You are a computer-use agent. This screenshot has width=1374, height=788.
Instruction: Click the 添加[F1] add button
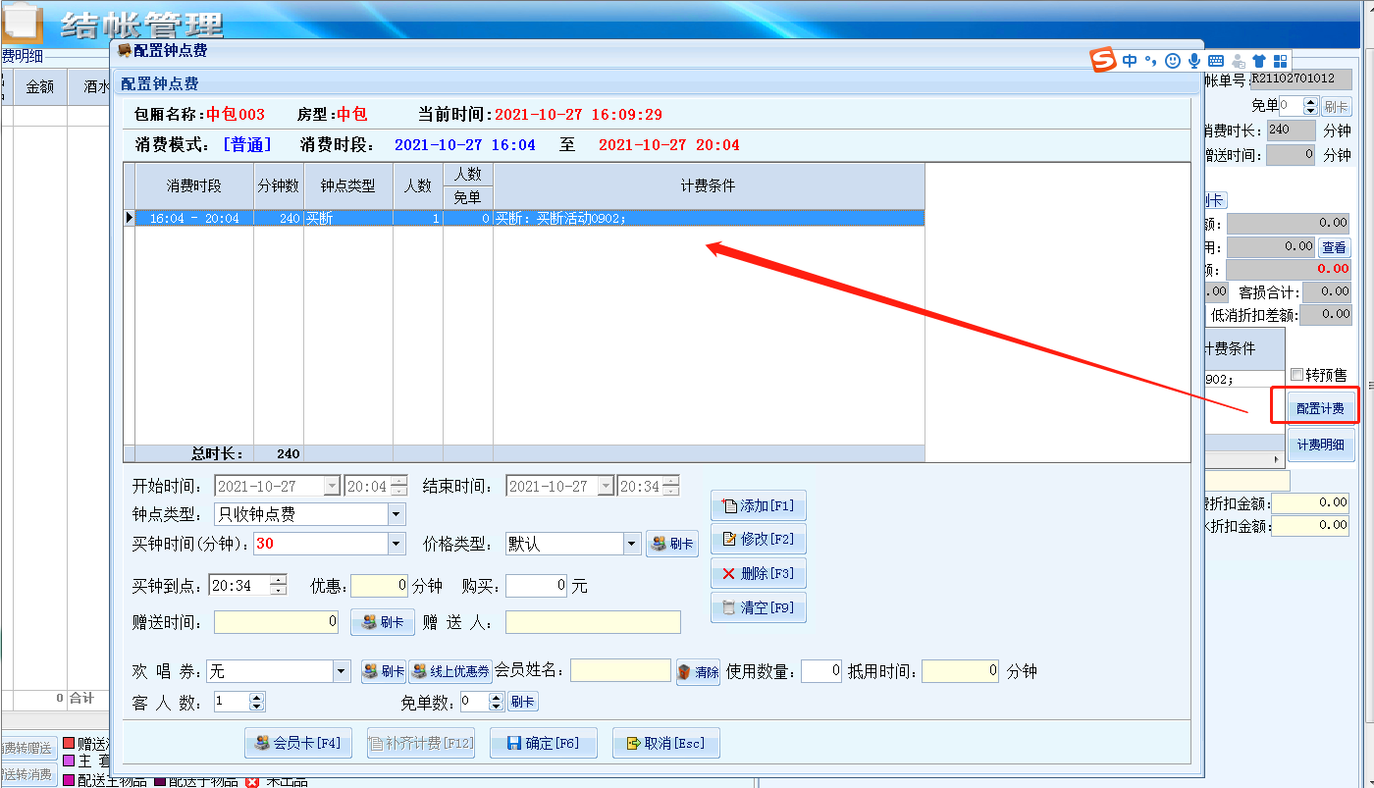tap(759, 506)
